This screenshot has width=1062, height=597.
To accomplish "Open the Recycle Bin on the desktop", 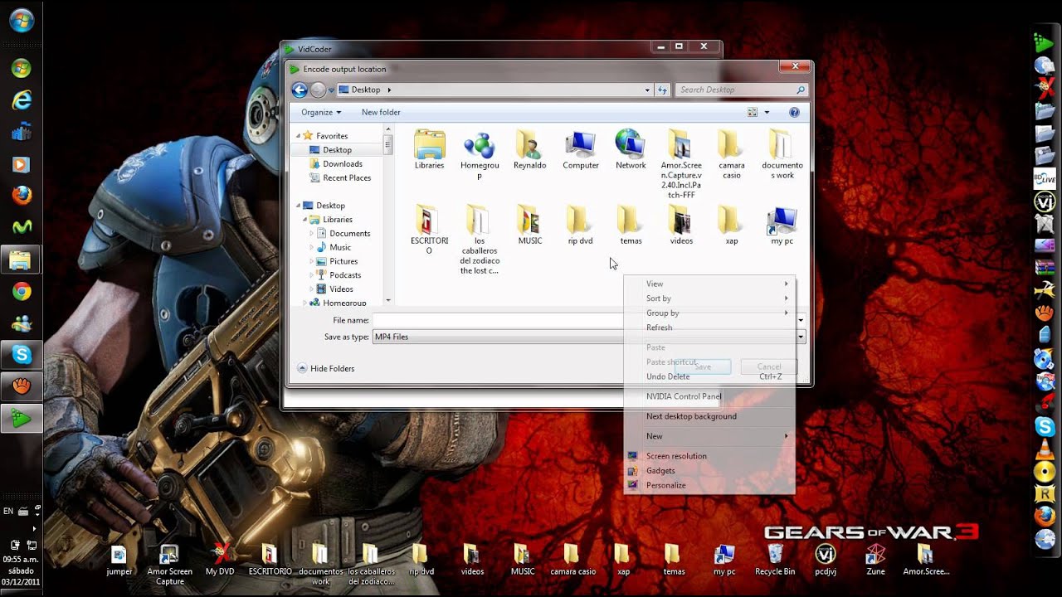I will click(x=775, y=560).
